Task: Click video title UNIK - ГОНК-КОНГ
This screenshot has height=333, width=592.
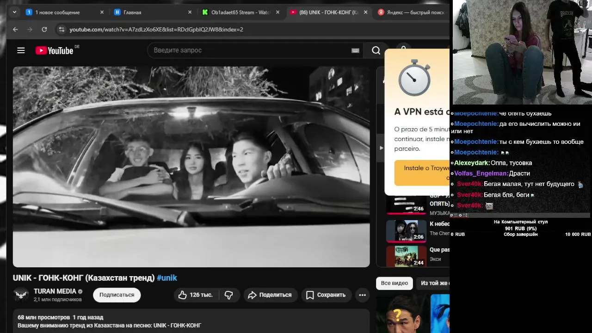Action: tap(84, 277)
